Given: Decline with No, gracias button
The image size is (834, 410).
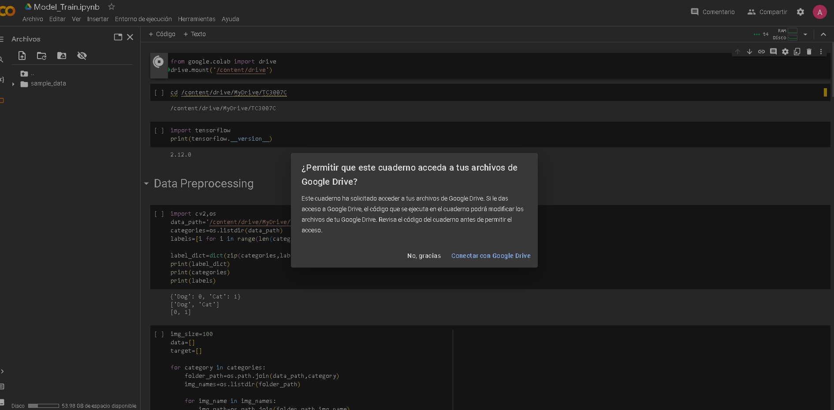Looking at the screenshot, I should point(424,256).
